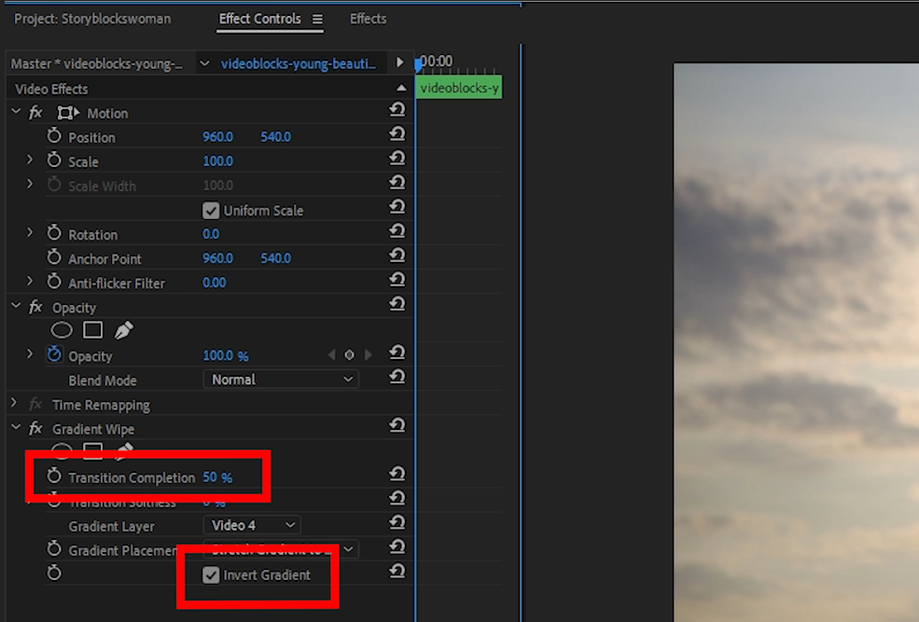Screen dimensions: 919x622
Task: Expand the Time Remapping effect
Action: tap(14, 403)
